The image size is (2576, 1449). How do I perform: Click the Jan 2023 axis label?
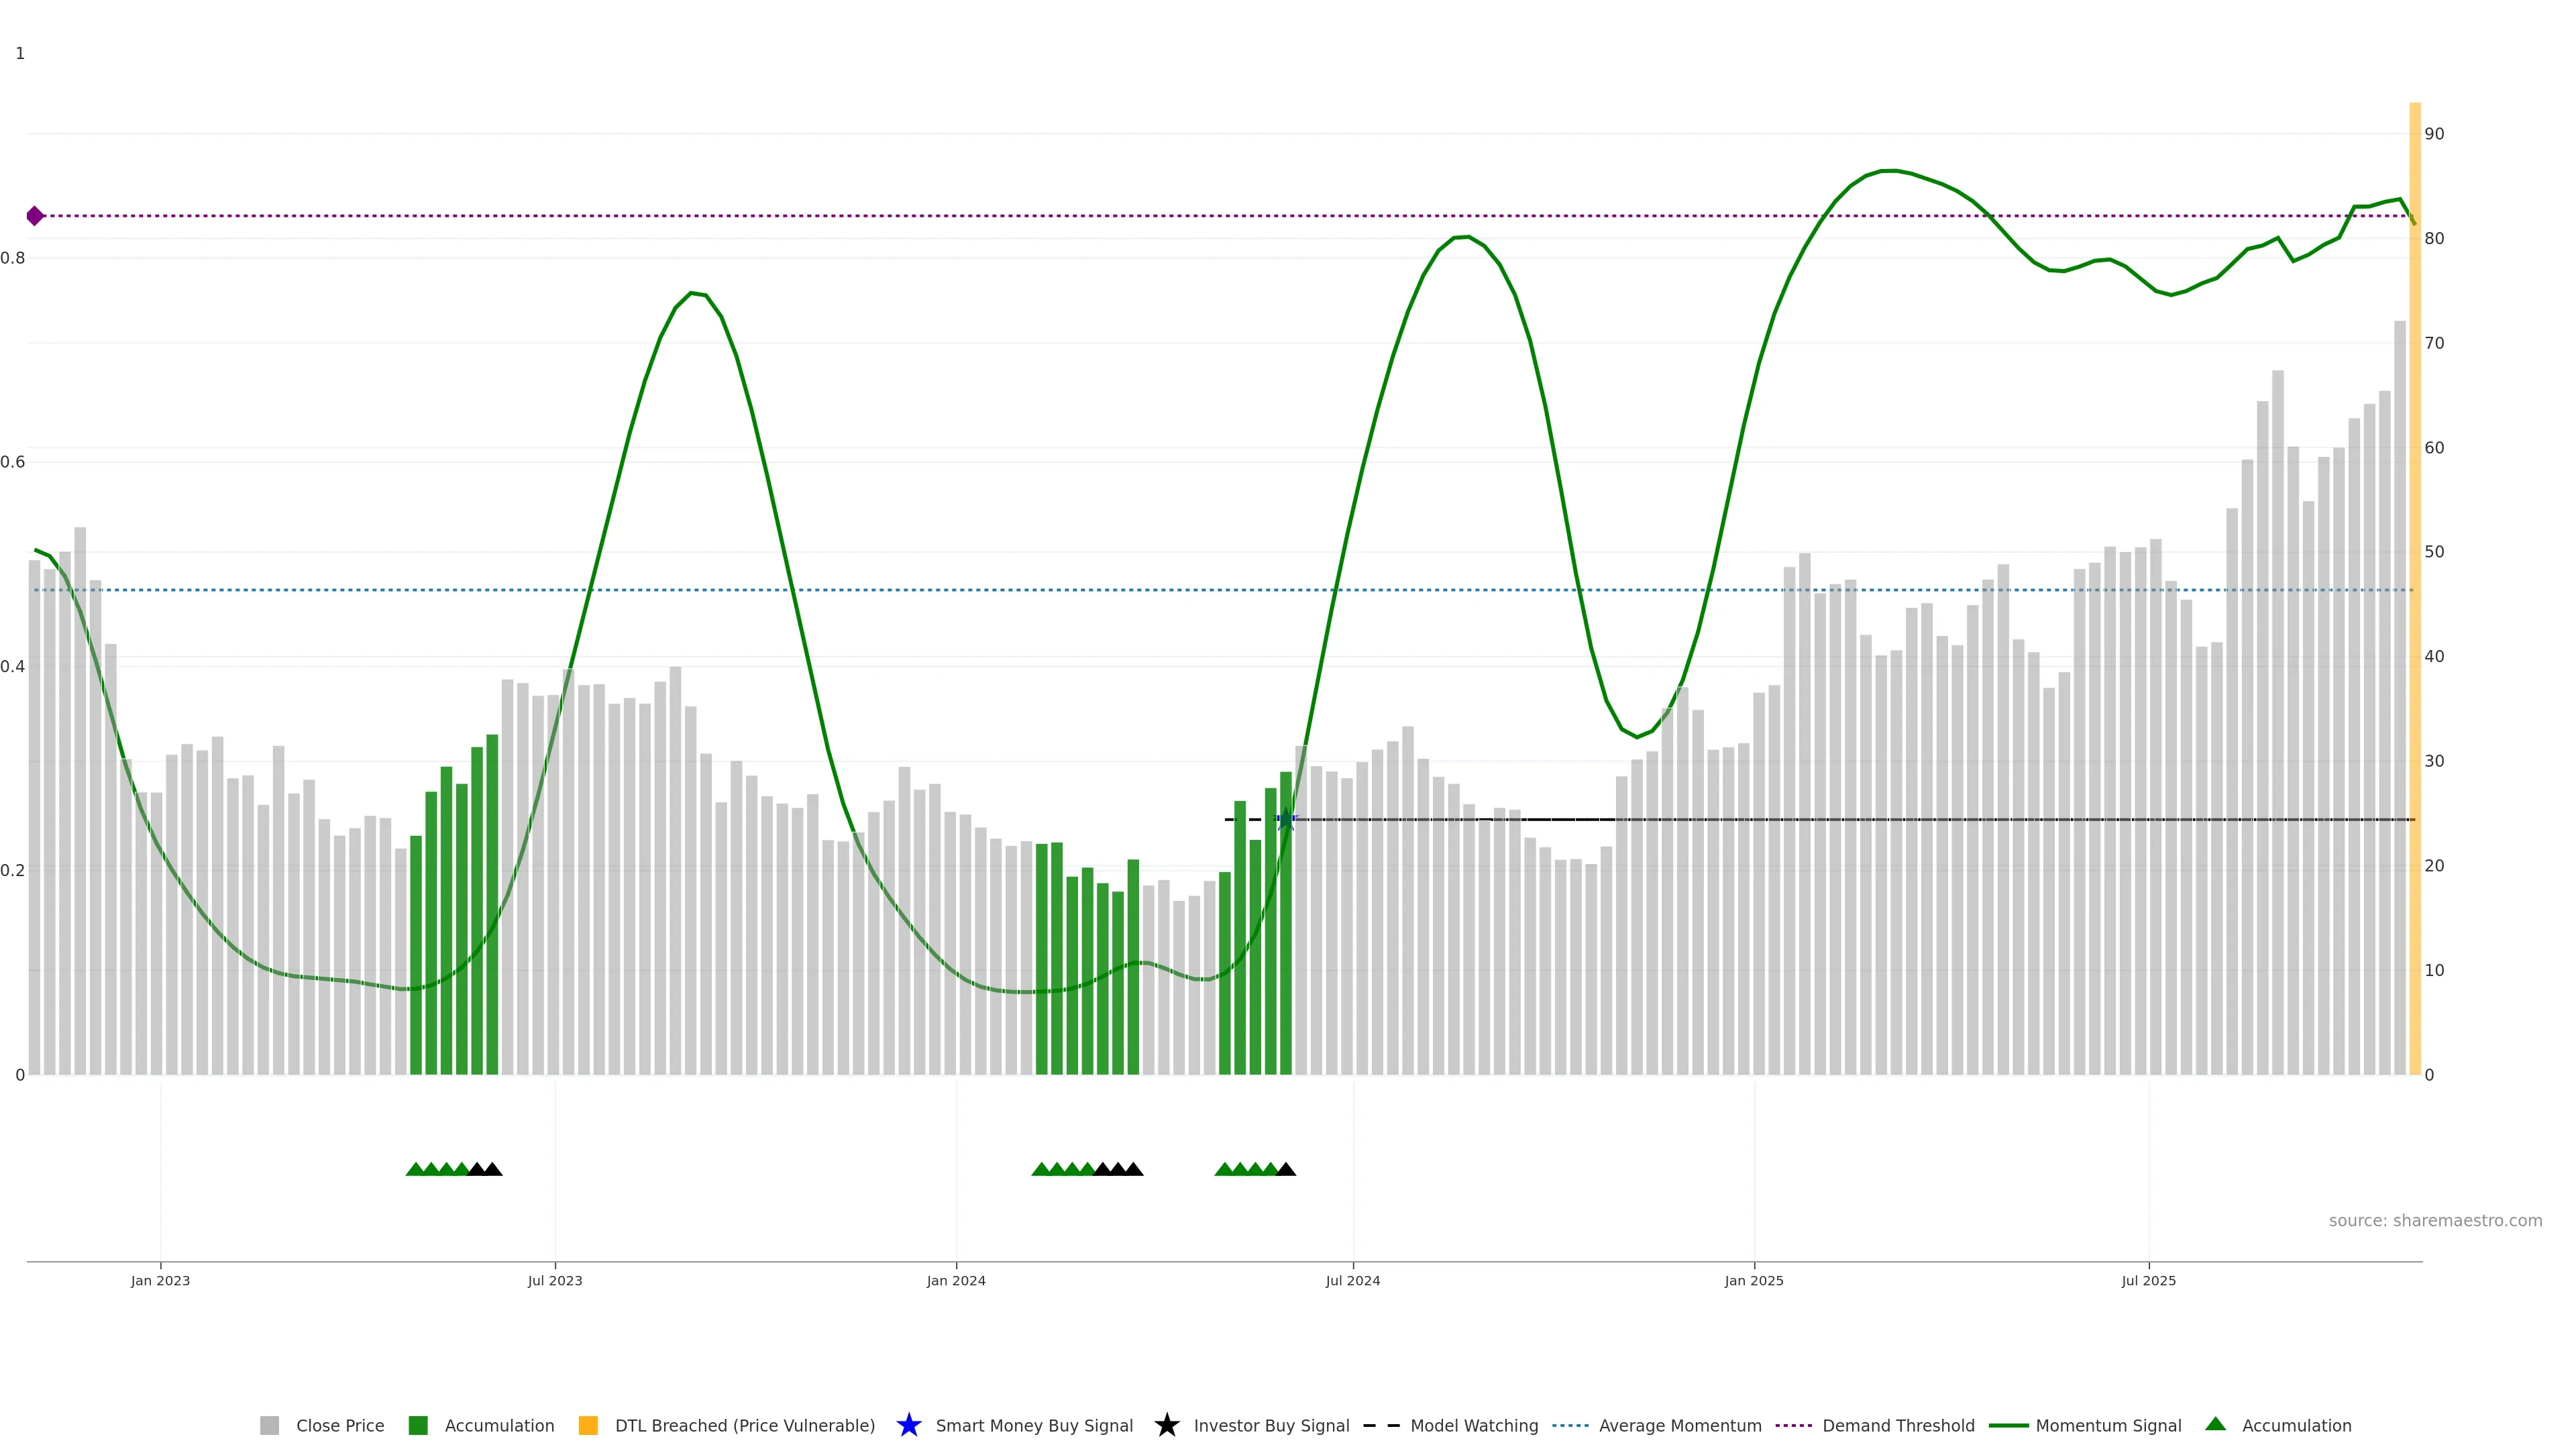[x=160, y=1281]
